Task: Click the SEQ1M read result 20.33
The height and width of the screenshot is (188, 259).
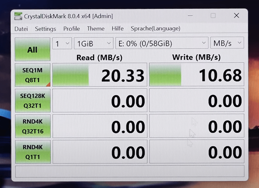Action: (x=100, y=75)
